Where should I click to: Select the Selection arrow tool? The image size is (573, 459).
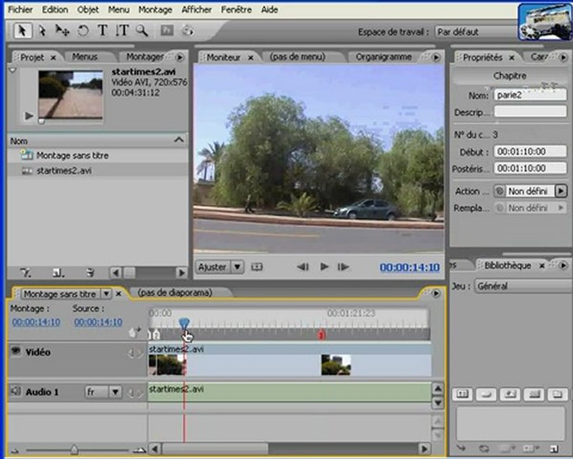coord(22,31)
